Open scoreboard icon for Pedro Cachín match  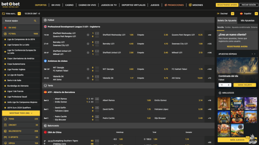click(x=97, y=117)
